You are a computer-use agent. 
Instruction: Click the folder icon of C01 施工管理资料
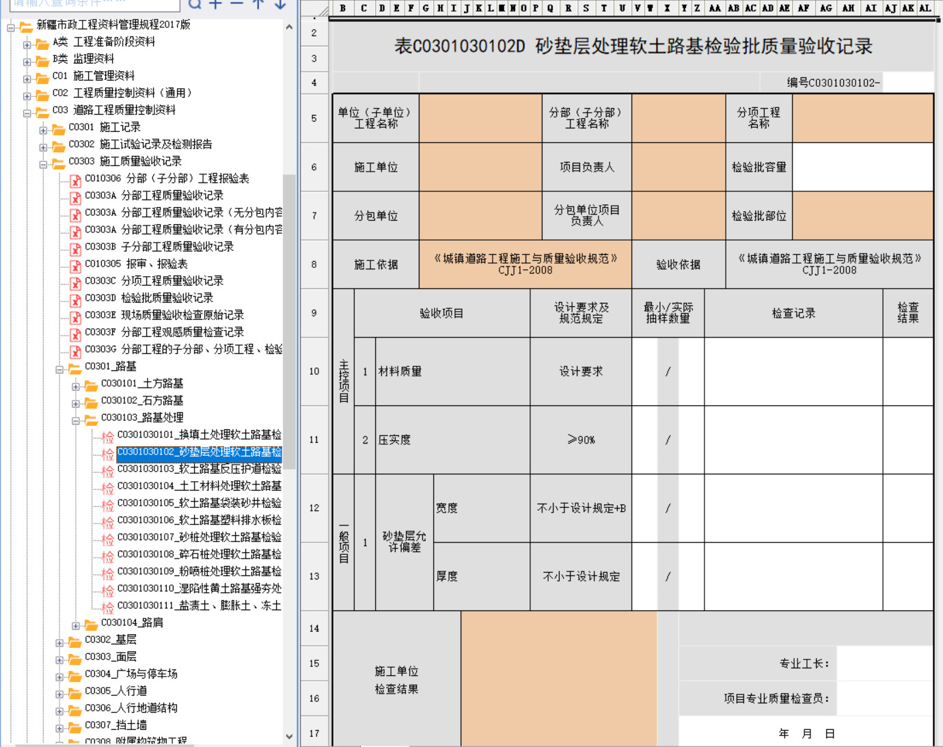(42, 77)
